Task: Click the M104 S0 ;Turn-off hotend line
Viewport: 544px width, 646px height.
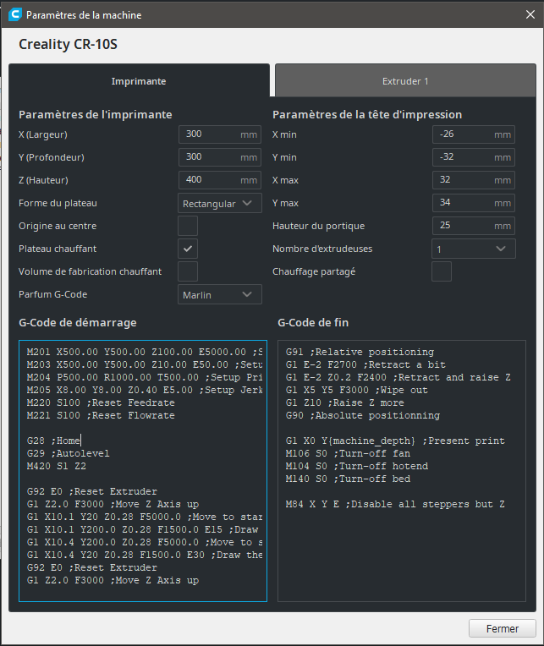Action: (357, 467)
